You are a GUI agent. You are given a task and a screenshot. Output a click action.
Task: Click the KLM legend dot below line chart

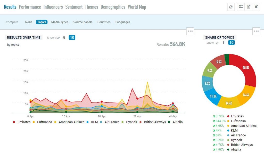pyautogui.click(x=88, y=122)
